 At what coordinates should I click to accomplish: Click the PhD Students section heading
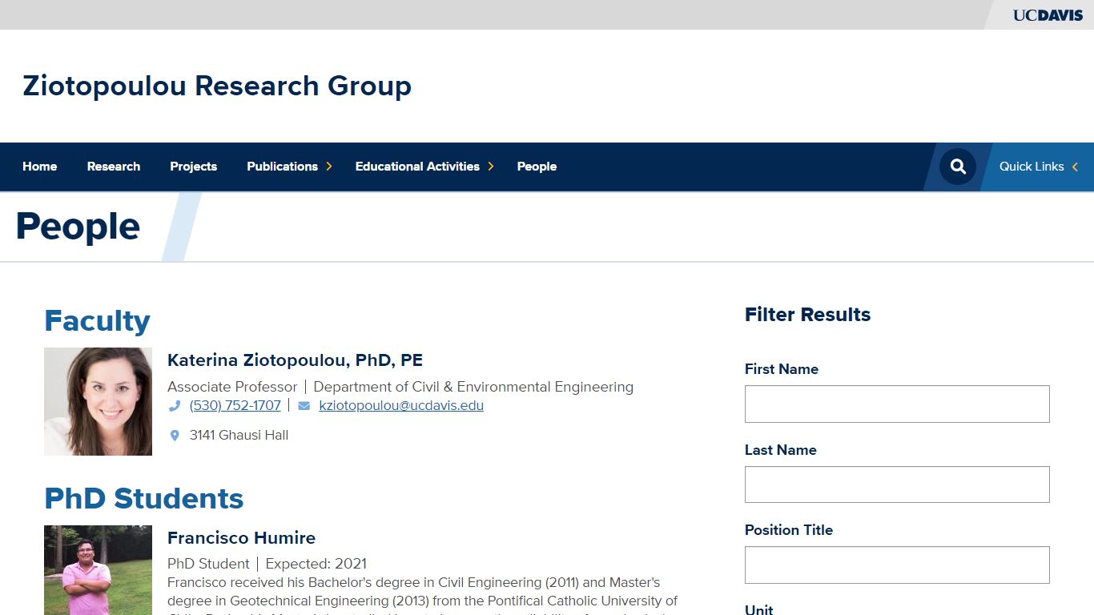pyautogui.click(x=144, y=499)
